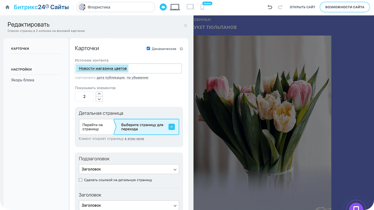The height and width of the screenshot is (210, 374).
Task: Open Возможности сайта
Action: [344, 7]
